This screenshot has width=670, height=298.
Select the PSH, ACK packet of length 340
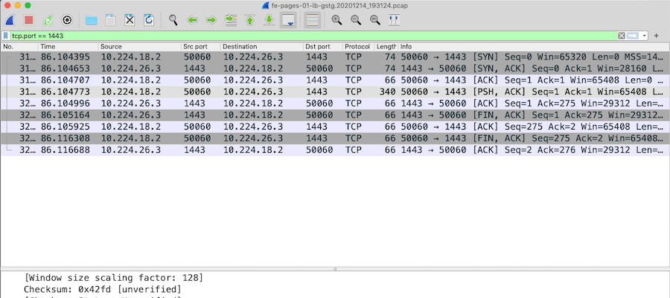[335, 92]
